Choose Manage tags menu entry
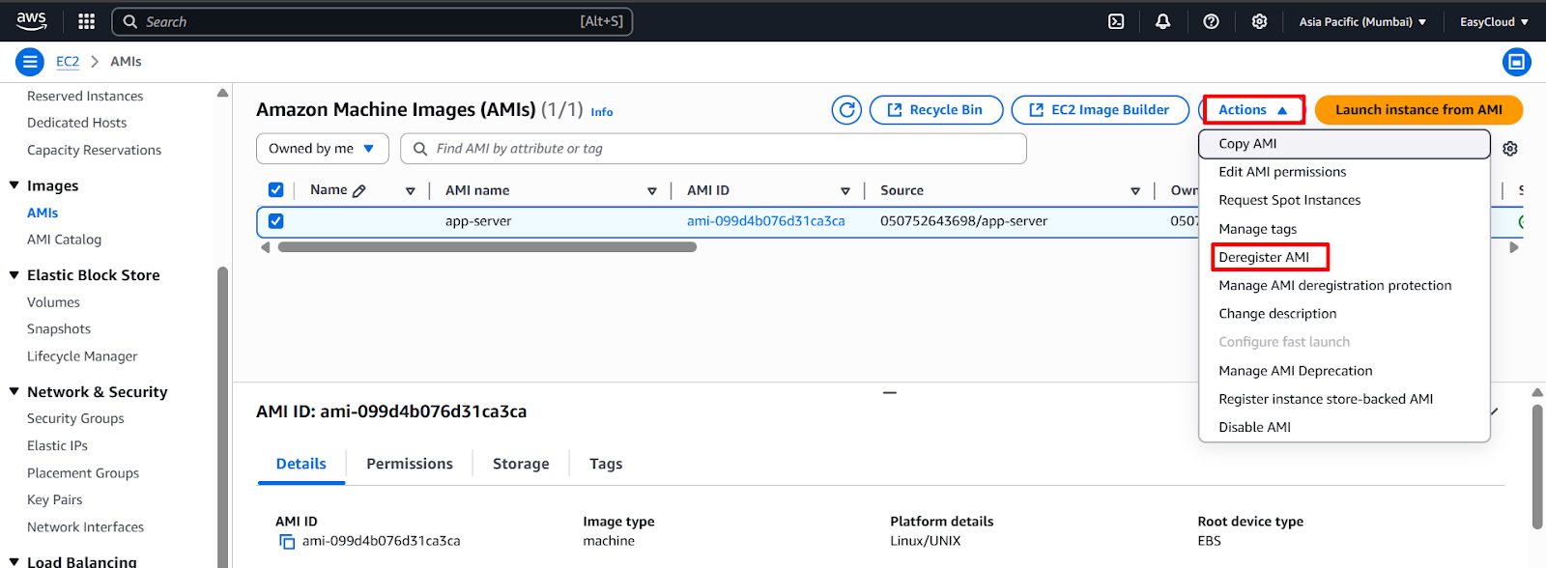Viewport: 1546px width, 568px height. tap(1344, 229)
